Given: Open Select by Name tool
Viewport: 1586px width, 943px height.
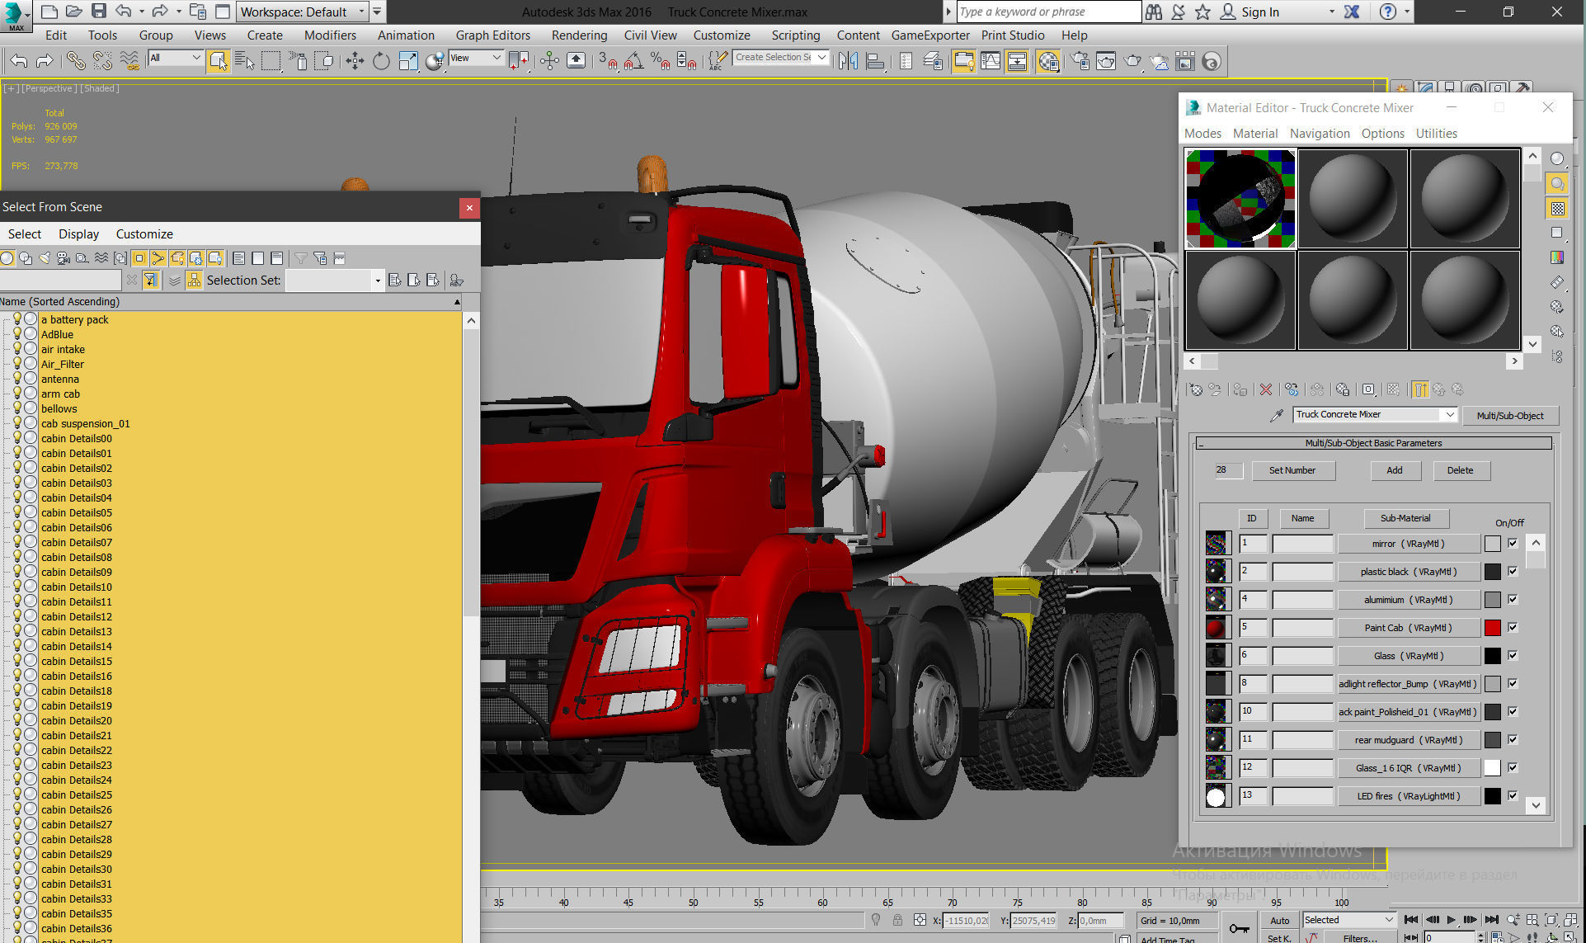Looking at the screenshot, I should (245, 60).
